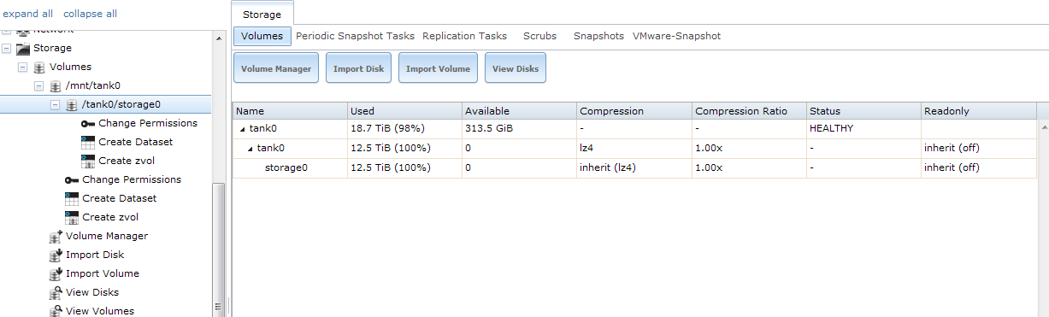Click the Create Dataset icon under /tank0/storage0
Screen dimensions: 1049x317
point(88,142)
